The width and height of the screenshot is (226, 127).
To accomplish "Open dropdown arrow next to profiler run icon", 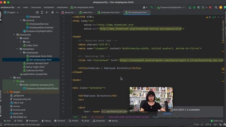I will click(207, 7).
